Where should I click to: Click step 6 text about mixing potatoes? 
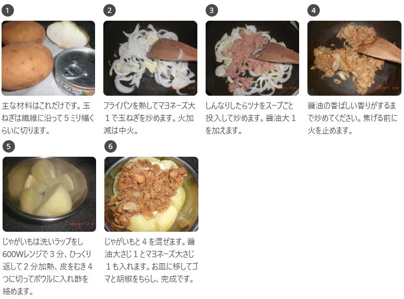pyautogui.click(x=151, y=260)
